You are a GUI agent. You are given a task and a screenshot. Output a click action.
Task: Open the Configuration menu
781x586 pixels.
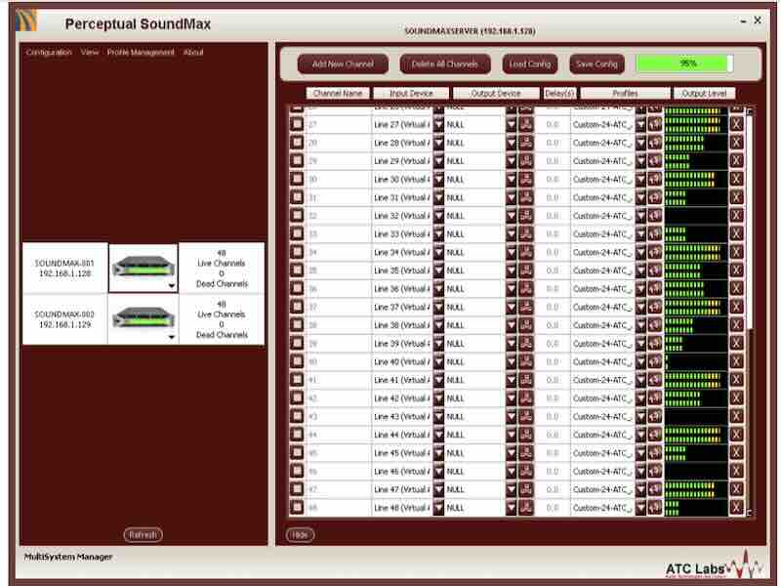[49, 52]
